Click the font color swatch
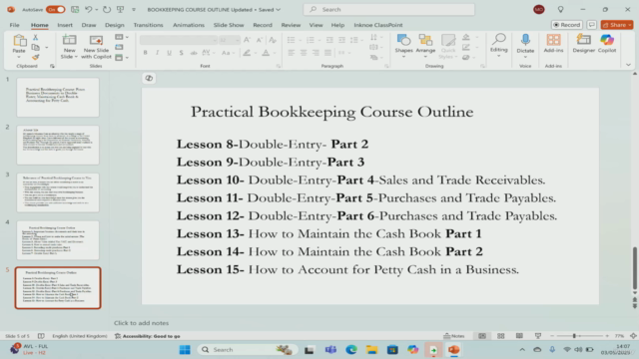639x359 pixels. pos(266,53)
